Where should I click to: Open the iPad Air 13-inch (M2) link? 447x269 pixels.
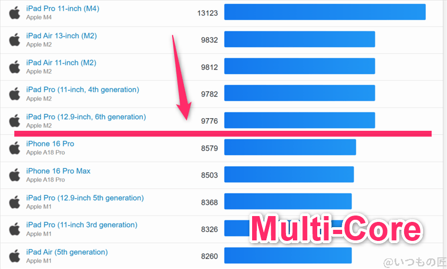[61, 35]
